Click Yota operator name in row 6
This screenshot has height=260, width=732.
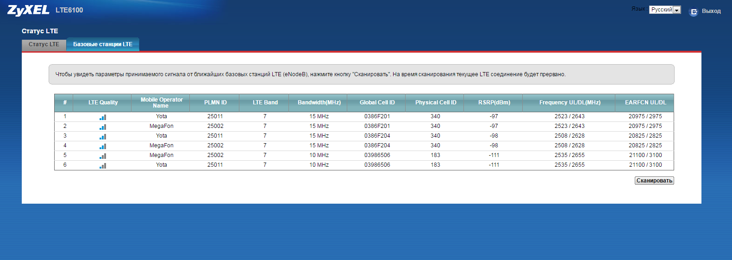click(x=161, y=165)
